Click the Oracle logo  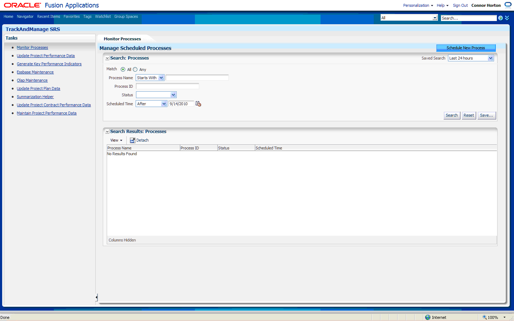tap(21, 5)
